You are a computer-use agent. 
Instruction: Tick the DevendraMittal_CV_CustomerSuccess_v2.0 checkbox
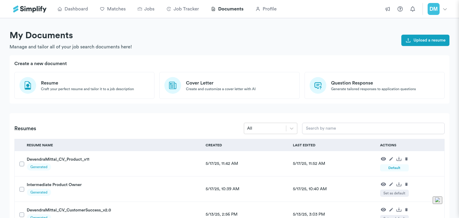point(22,214)
